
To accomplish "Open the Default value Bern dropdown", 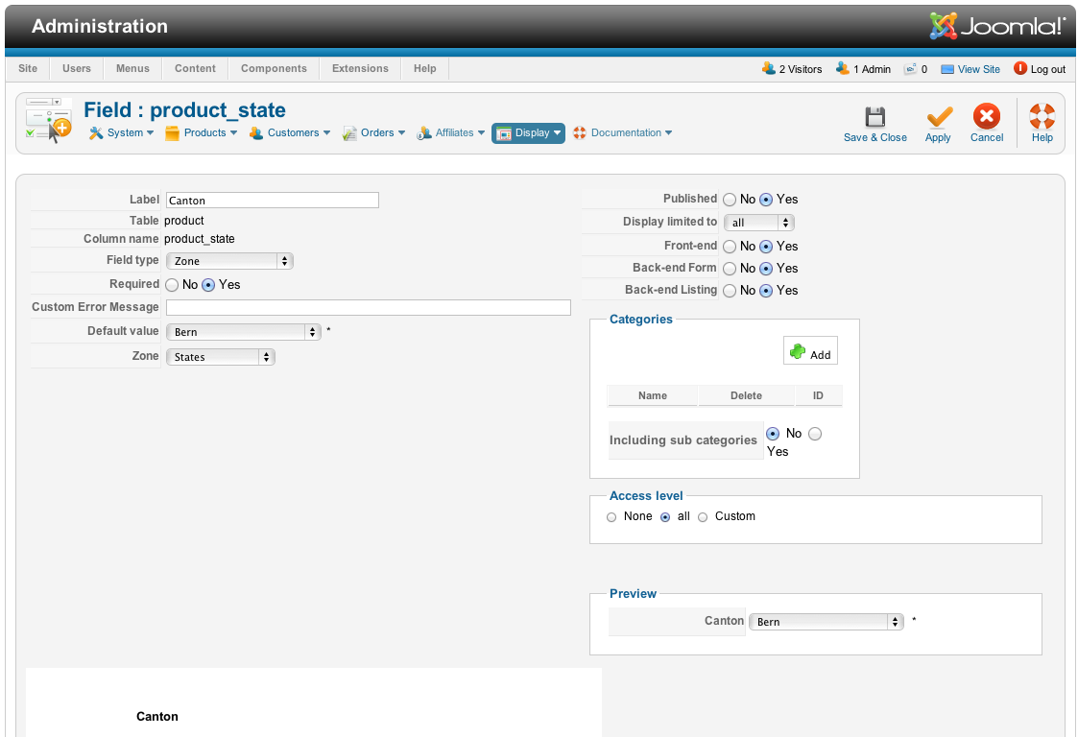I will pos(244,332).
